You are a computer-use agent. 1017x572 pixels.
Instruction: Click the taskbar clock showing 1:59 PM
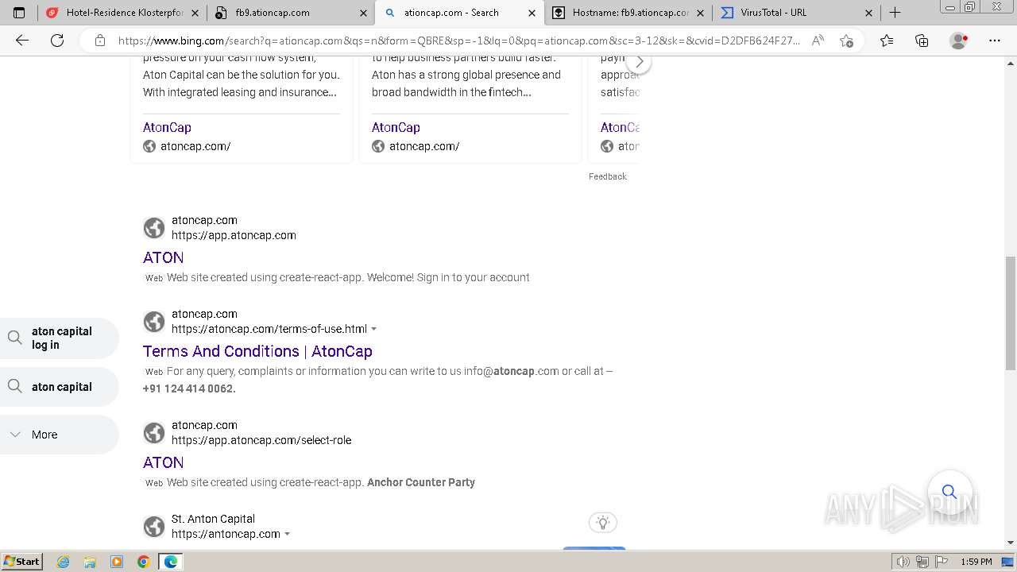tap(976, 562)
